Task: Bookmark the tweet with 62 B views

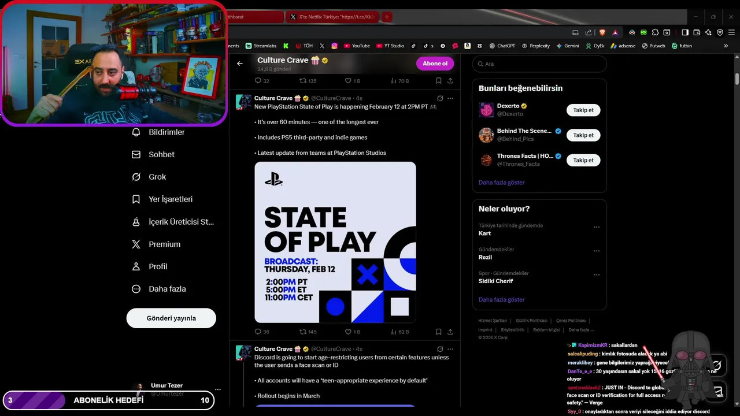Action: pos(439,332)
